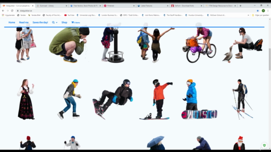
Task: Select person with blue umbrella cutout
Action: coord(156,143)
